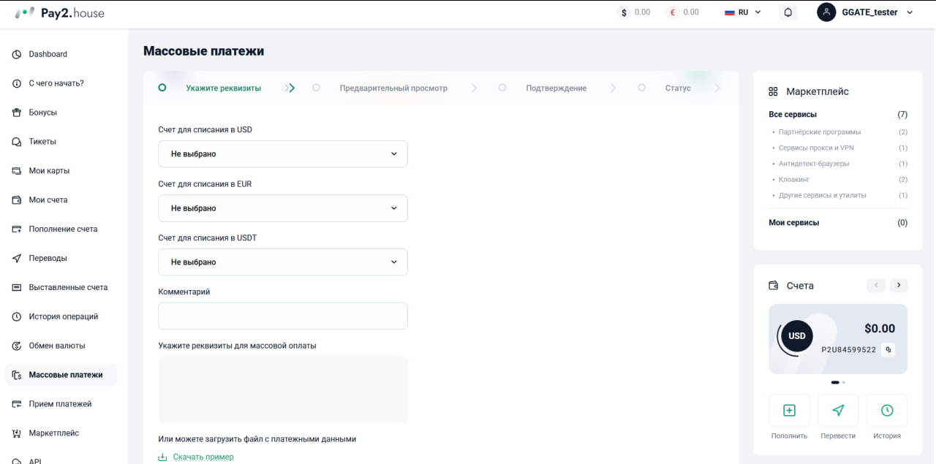Click the icon next to Выставленные счета

(17, 288)
